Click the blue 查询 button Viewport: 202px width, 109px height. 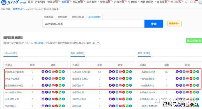(154, 24)
